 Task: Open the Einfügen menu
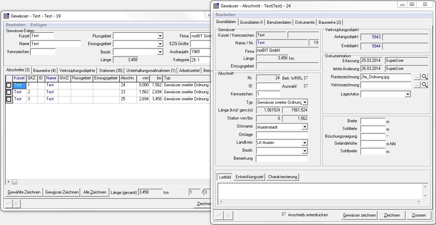(x=39, y=25)
